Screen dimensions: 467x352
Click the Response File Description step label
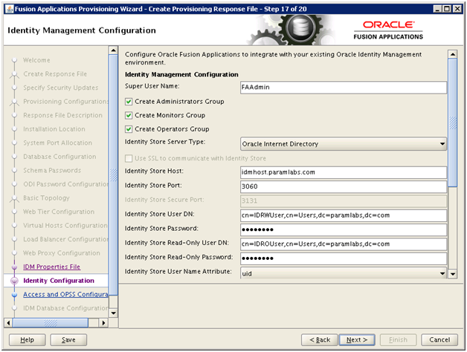coord(62,115)
